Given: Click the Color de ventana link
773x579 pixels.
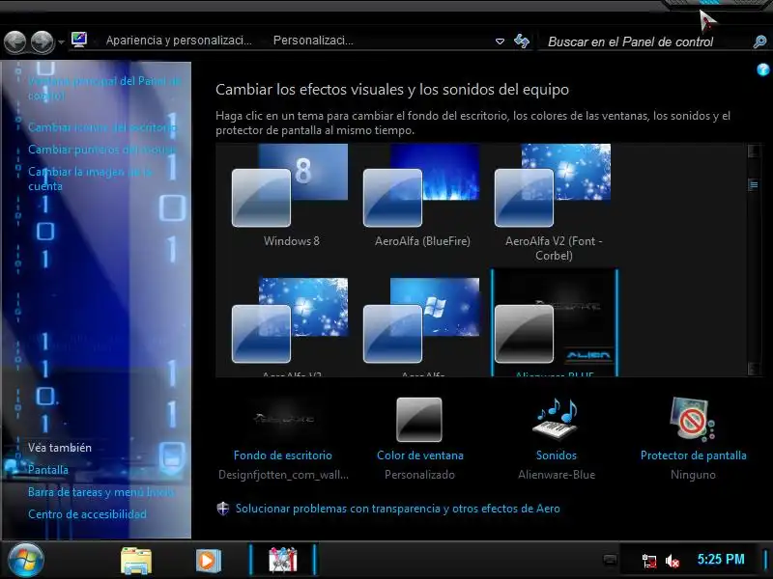Looking at the screenshot, I should point(420,455).
